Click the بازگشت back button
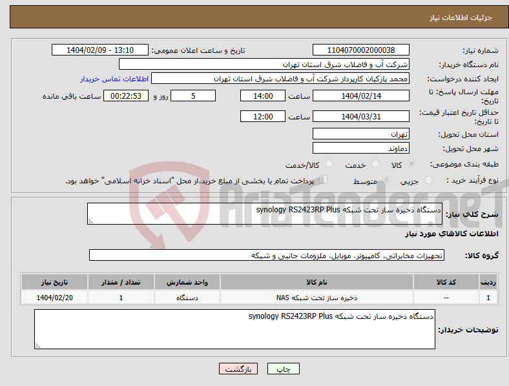The image size is (509, 386). tap(238, 369)
